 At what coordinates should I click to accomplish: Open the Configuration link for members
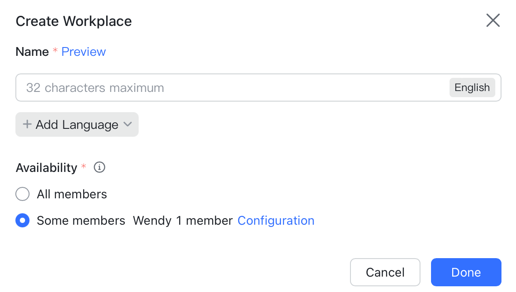(x=276, y=220)
